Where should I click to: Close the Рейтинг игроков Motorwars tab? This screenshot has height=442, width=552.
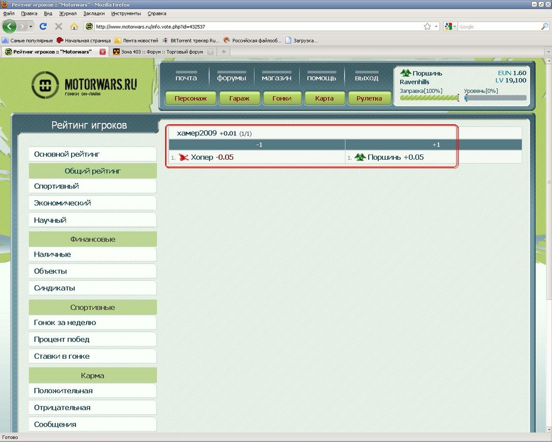coord(103,52)
